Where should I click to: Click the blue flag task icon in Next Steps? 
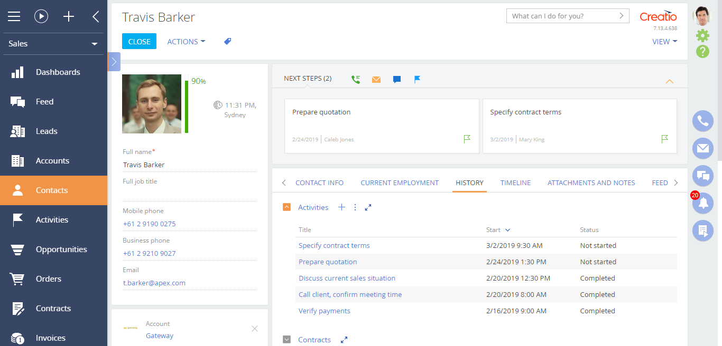[417, 80]
